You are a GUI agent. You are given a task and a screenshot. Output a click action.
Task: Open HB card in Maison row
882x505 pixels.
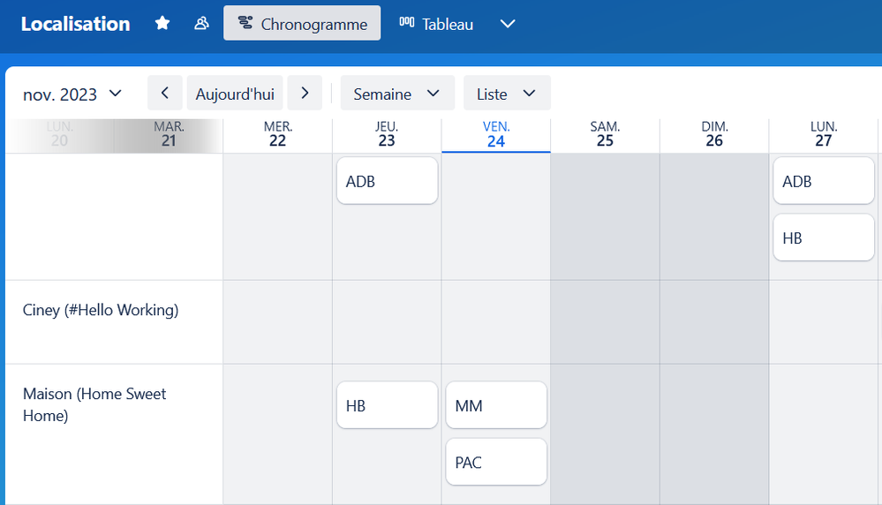387,405
